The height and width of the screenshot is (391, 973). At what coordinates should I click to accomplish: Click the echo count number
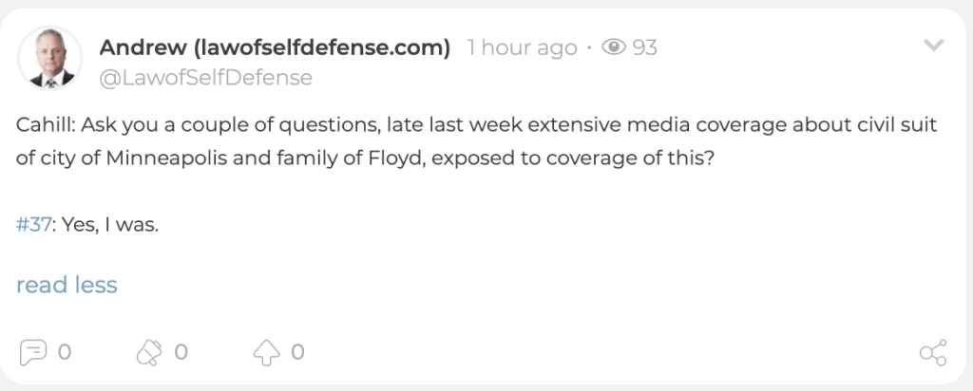[181, 353]
